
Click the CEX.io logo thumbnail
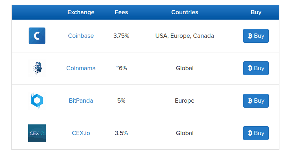pos(37,133)
